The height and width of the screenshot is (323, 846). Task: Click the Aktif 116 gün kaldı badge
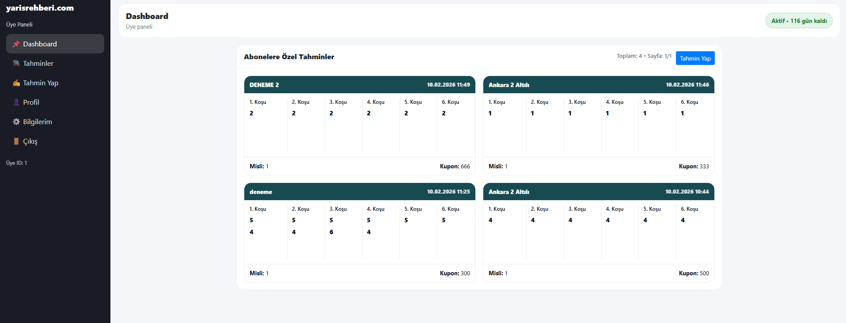coord(799,21)
